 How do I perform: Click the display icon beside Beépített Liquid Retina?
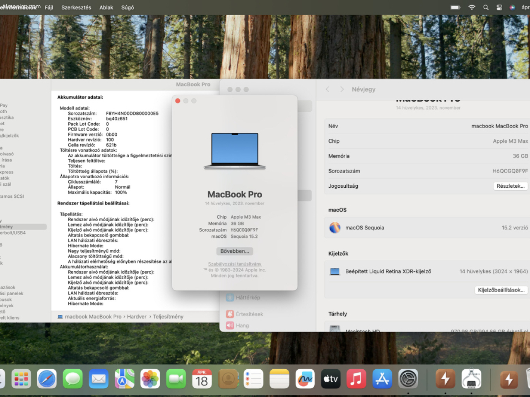[335, 272]
